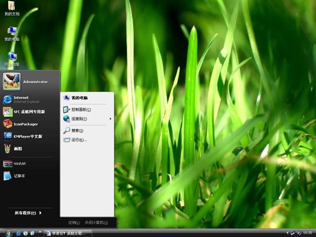Click the 连接到 globe icon
316x237 pixels.
[x=67, y=118]
